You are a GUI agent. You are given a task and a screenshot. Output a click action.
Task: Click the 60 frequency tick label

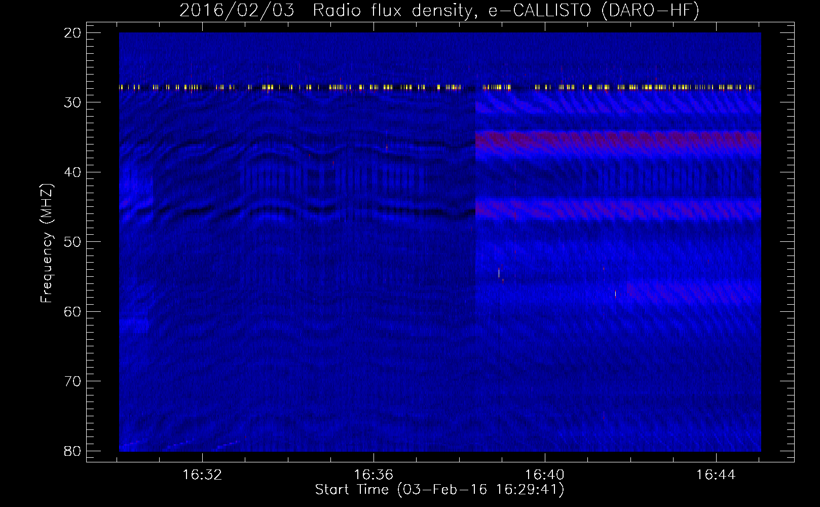[73, 311]
